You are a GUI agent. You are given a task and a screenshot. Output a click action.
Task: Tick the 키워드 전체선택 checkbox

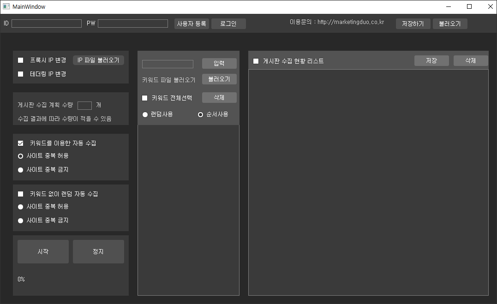pos(145,98)
